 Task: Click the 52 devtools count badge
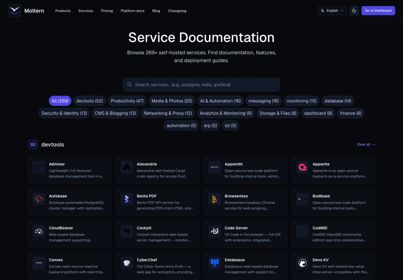tap(33, 144)
